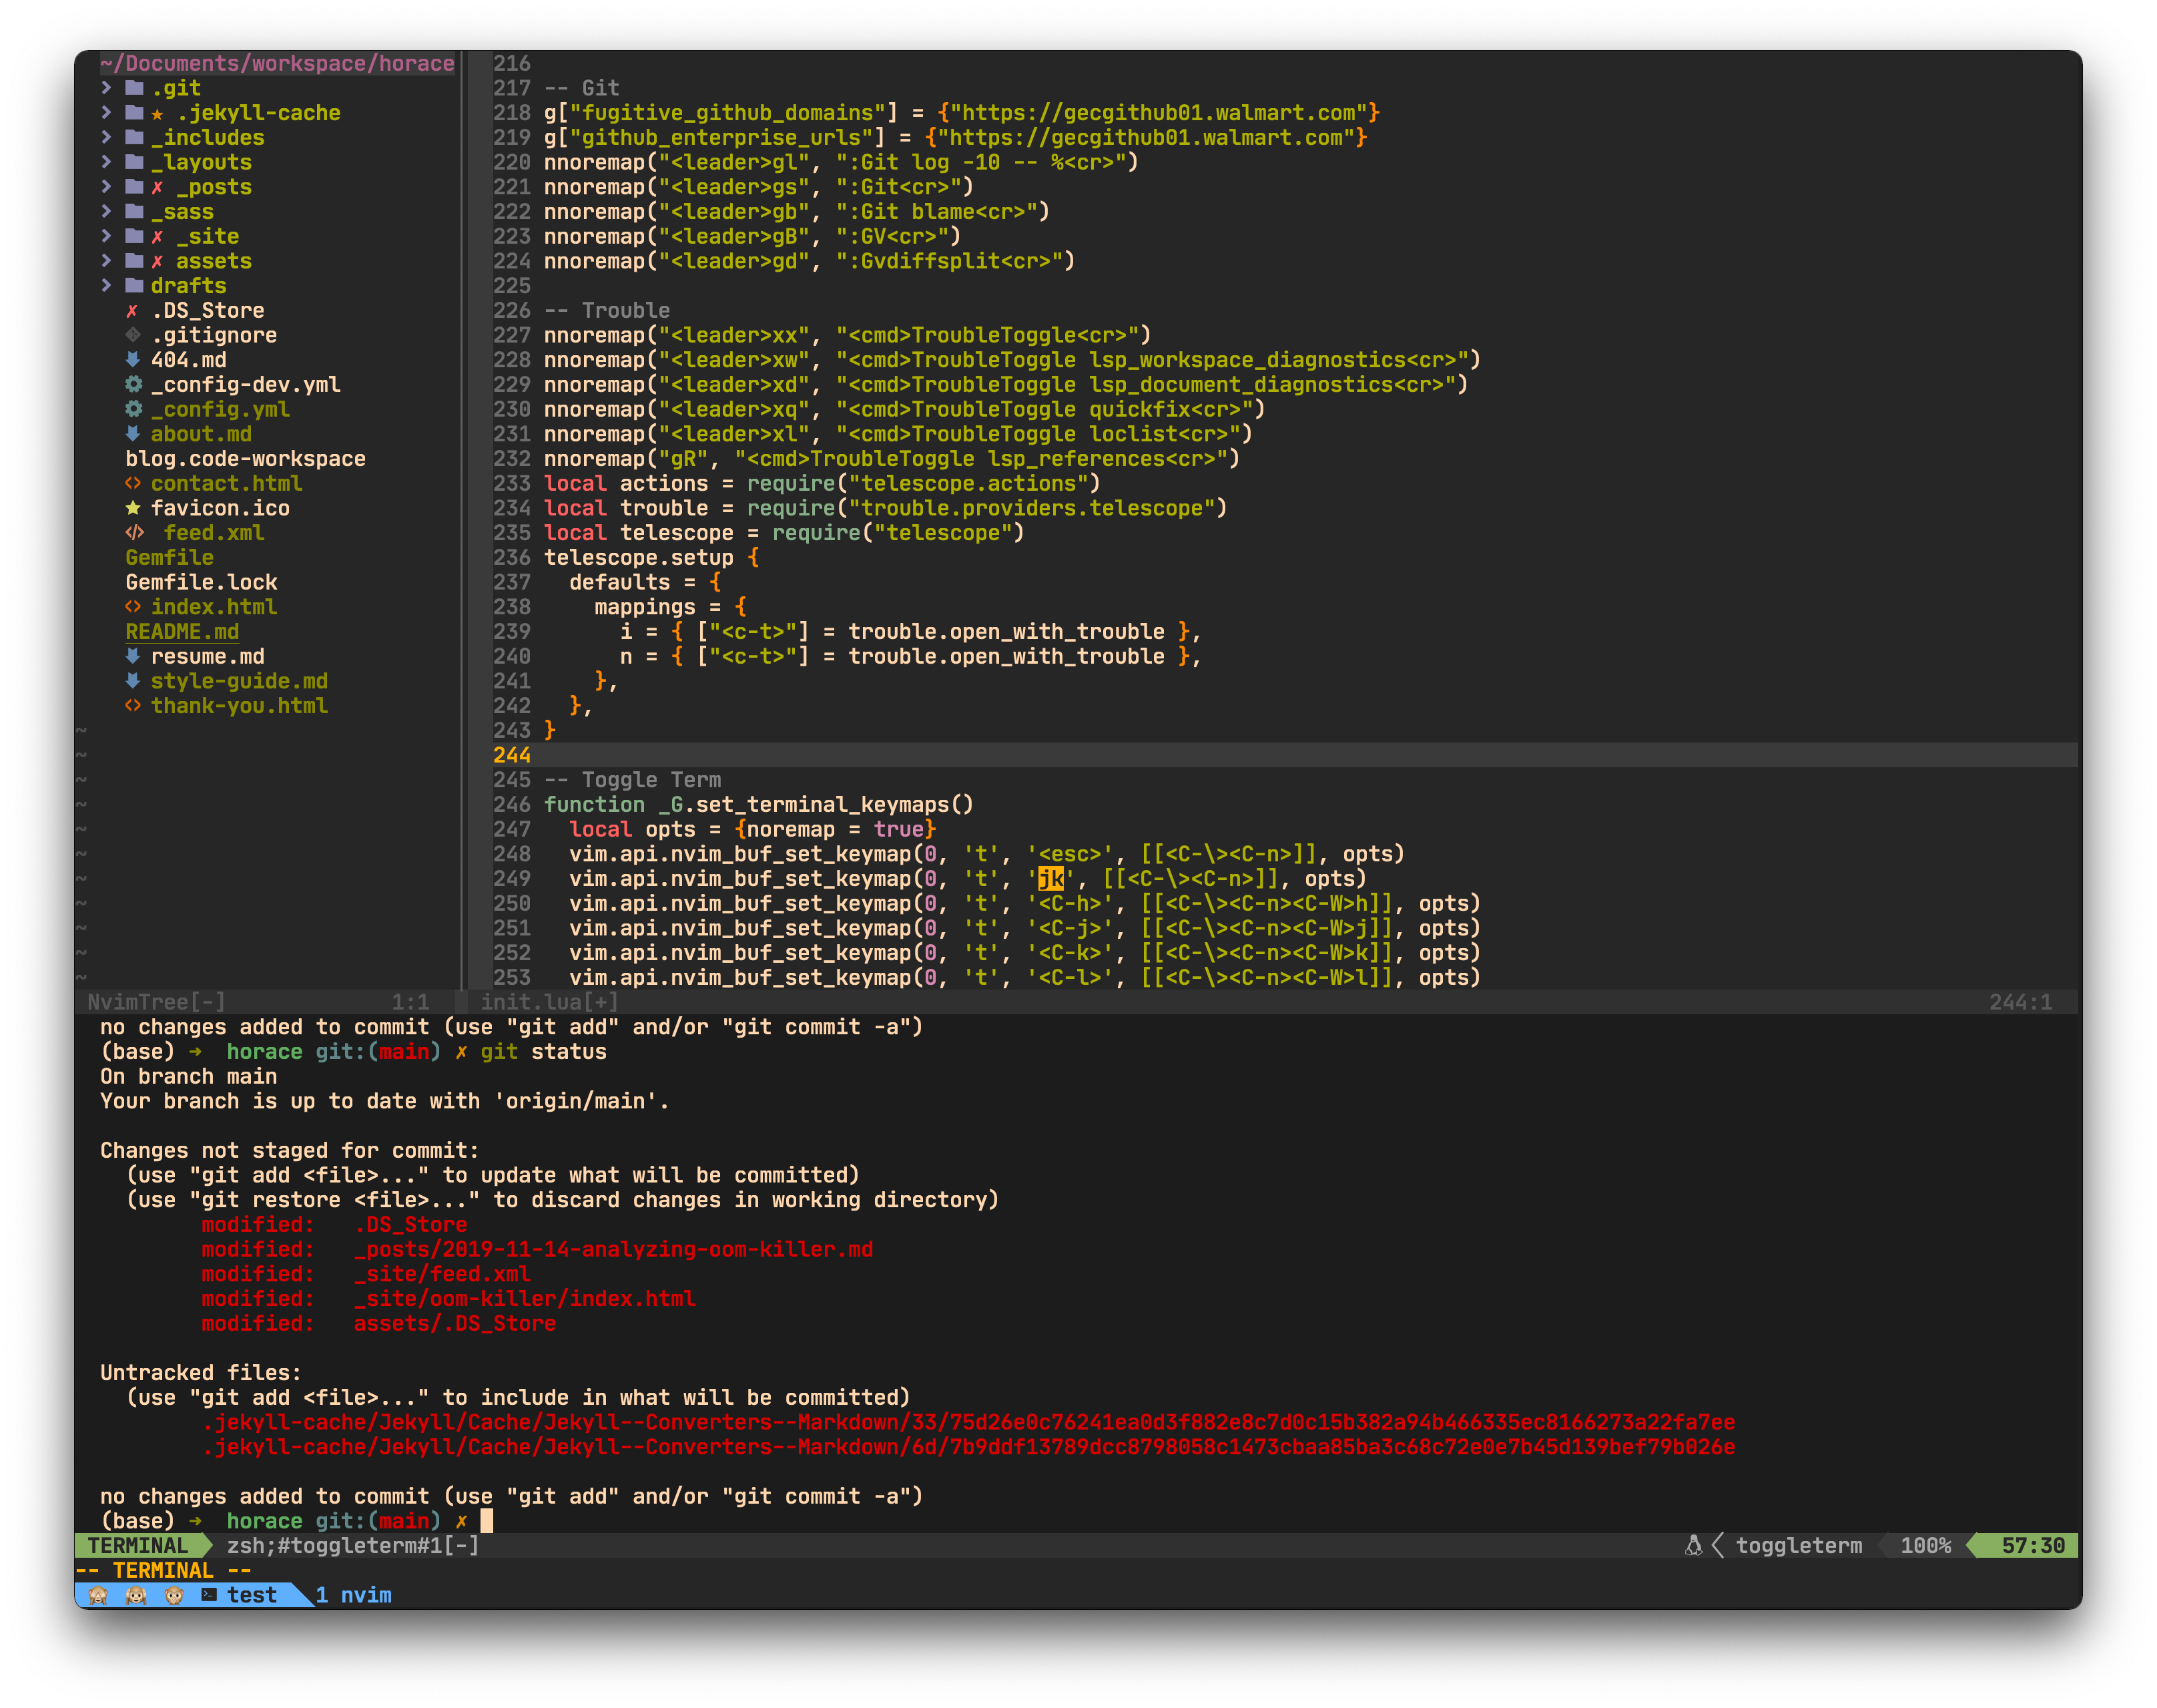Image resolution: width=2157 pixels, height=1708 pixels.
Task: Click the 100% scroll percentage indicator
Action: coord(1925,1545)
